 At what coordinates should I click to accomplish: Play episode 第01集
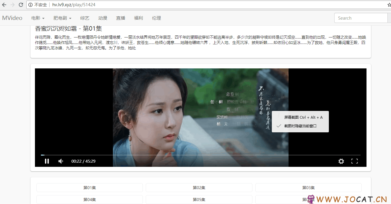pos(90,188)
